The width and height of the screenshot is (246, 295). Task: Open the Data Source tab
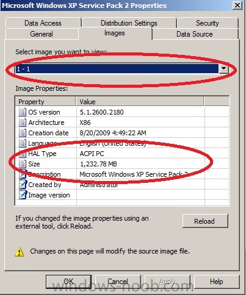tap(195, 34)
